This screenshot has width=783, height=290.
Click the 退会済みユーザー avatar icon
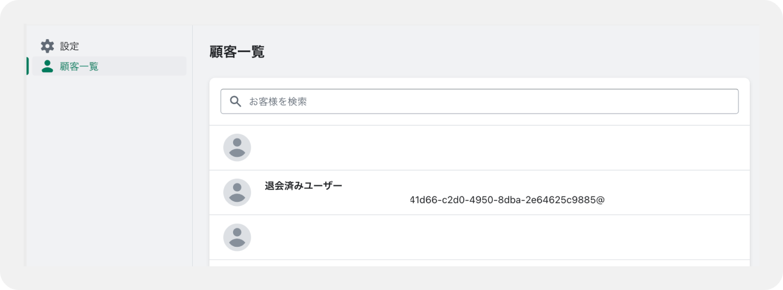(x=237, y=192)
